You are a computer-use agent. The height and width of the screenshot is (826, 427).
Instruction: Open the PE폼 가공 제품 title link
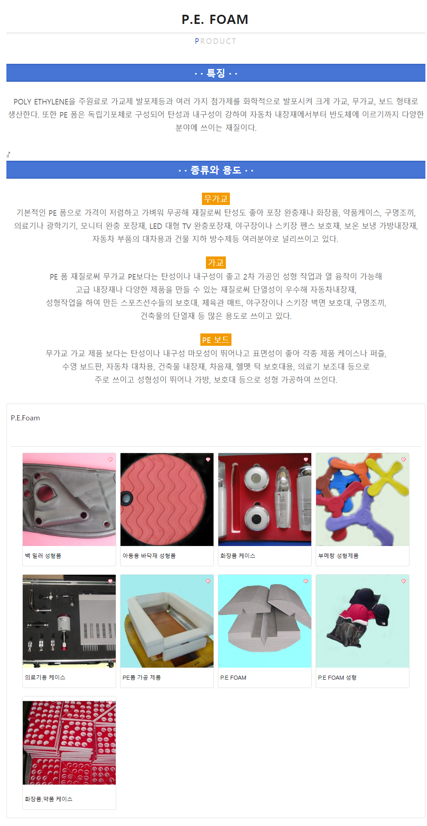[x=142, y=677]
